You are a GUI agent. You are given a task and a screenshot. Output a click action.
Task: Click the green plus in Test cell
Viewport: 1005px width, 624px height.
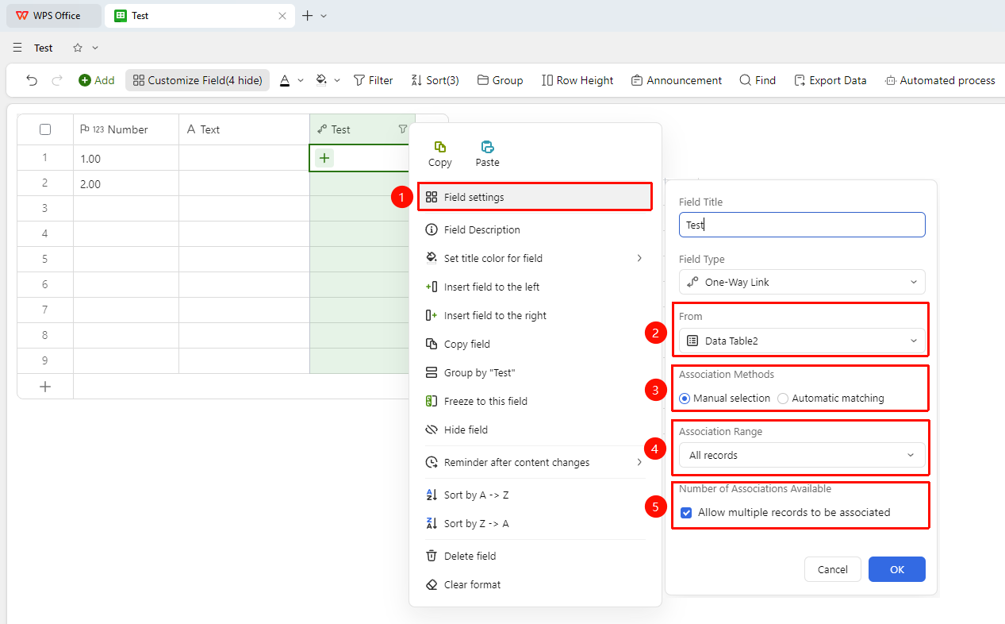[324, 158]
